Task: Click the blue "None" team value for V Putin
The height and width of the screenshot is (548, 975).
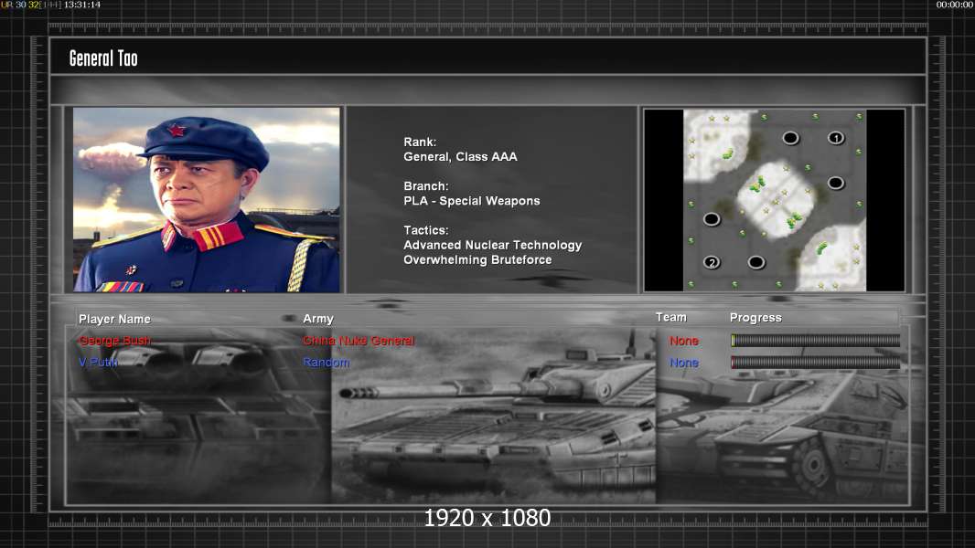Action: (x=684, y=363)
